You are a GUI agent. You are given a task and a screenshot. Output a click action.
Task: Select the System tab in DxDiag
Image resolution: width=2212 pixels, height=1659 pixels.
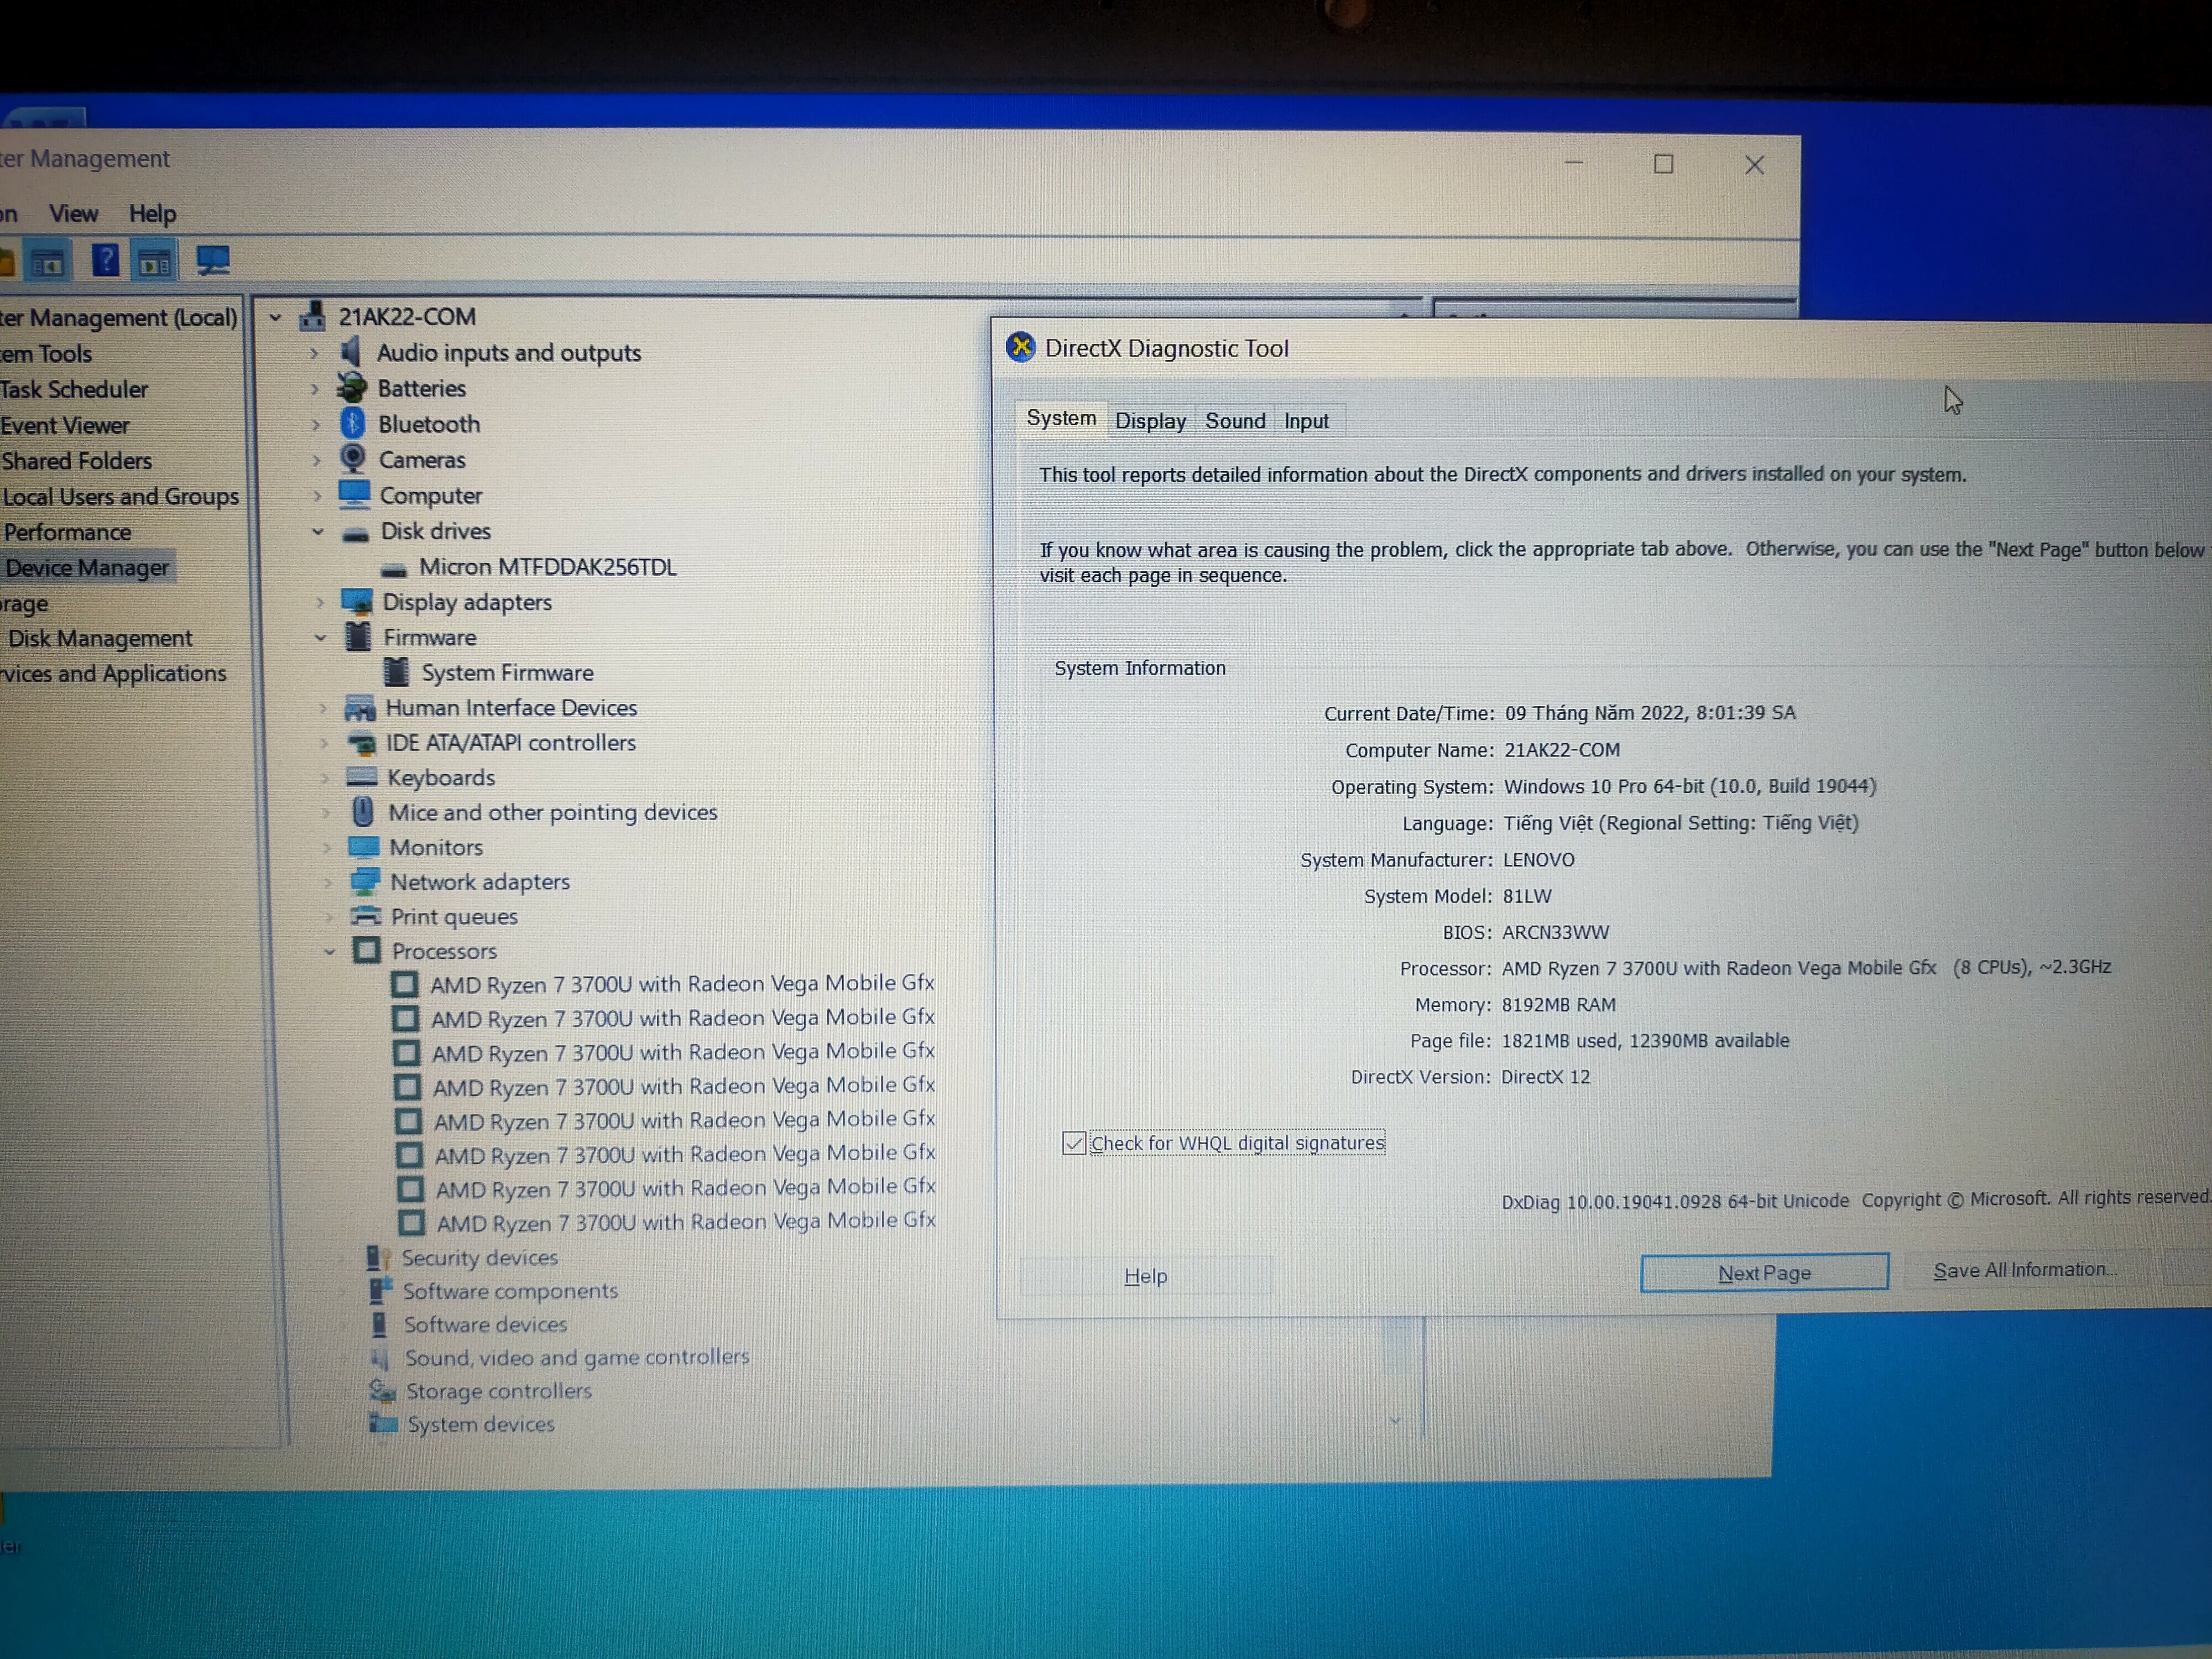pos(1061,418)
